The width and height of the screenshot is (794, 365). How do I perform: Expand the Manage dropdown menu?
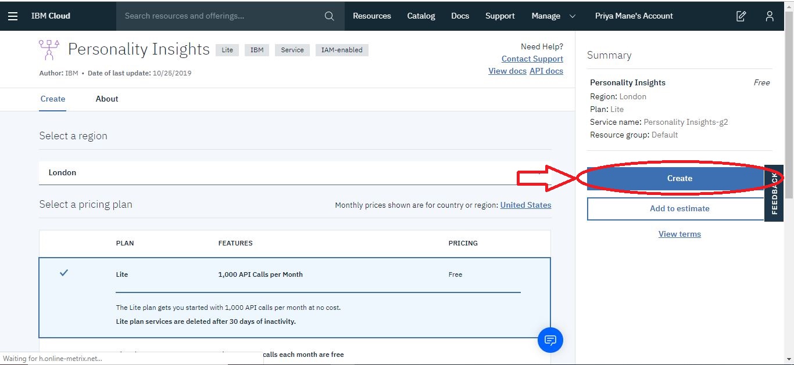552,16
